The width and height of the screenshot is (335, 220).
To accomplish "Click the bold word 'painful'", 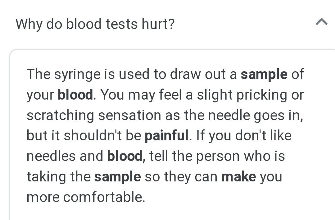I will (x=167, y=136).
